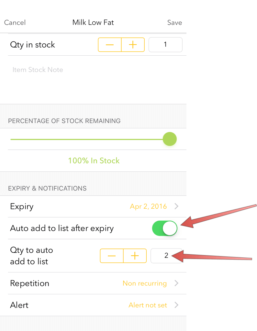Tap the Repetition row label

(30, 283)
